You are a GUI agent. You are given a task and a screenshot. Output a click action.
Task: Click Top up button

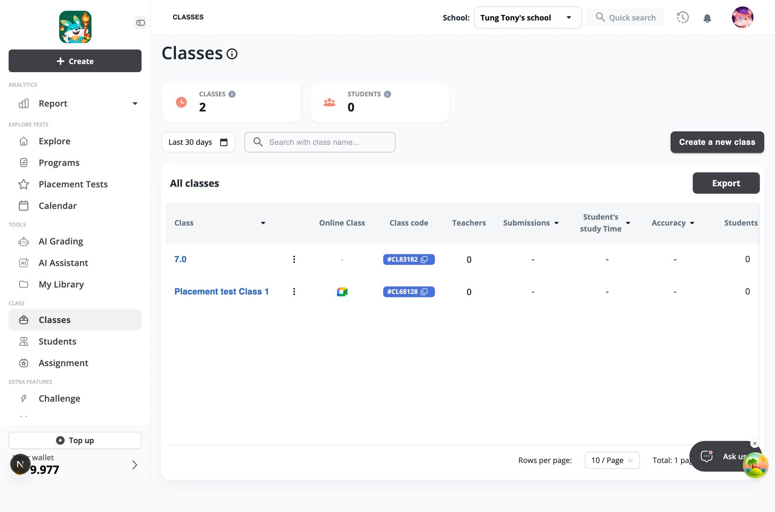pyautogui.click(x=75, y=440)
